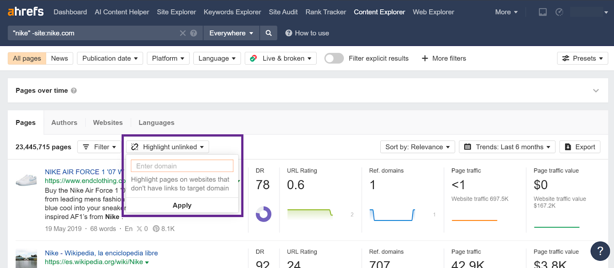Click the Nike sneaker thumbnail
Image resolution: width=614 pixels, height=268 pixels.
[x=26, y=180]
